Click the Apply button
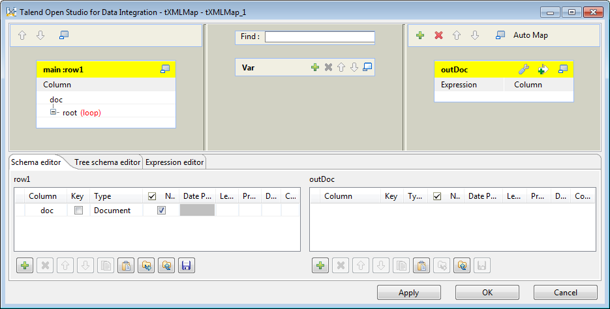This screenshot has height=309, width=610. [409, 293]
